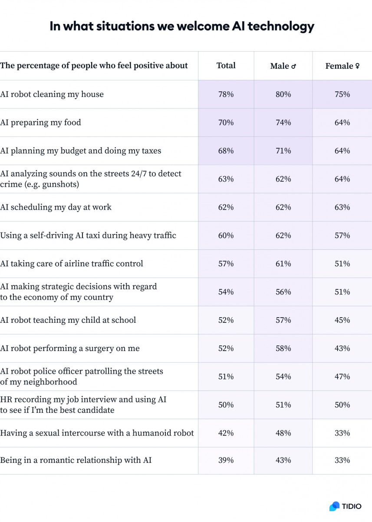The width and height of the screenshot is (372, 522).
Task: Select 'AI scheduling my day at work' label
Action: pyautogui.click(x=56, y=207)
